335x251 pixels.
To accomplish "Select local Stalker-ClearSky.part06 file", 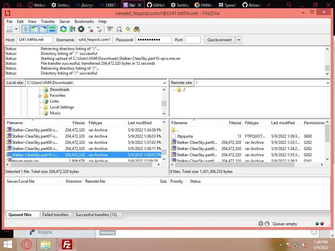I will click(x=83, y=130).
